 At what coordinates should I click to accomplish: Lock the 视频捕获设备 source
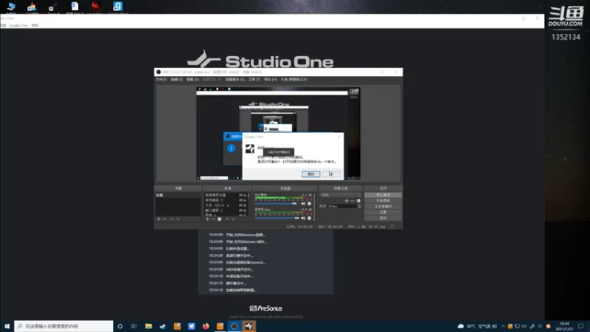245,196
